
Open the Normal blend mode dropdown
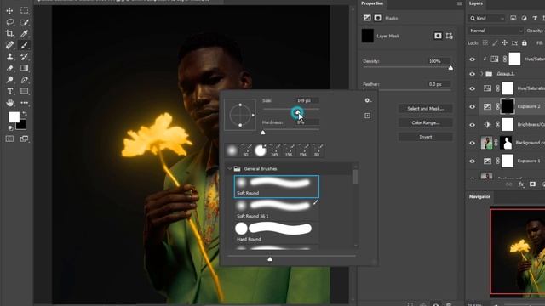496,31
